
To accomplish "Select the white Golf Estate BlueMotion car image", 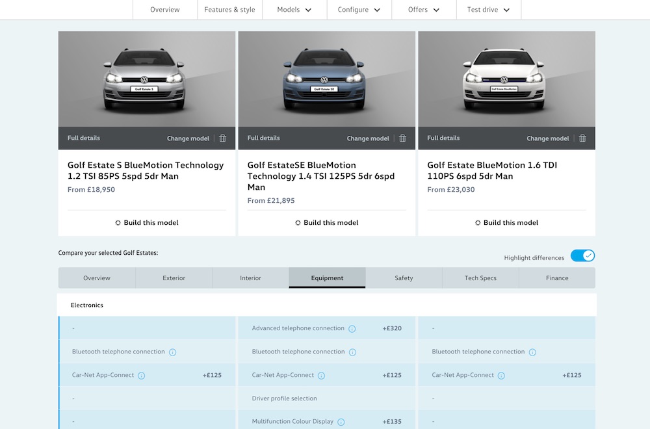I will [x=506, y=79].
